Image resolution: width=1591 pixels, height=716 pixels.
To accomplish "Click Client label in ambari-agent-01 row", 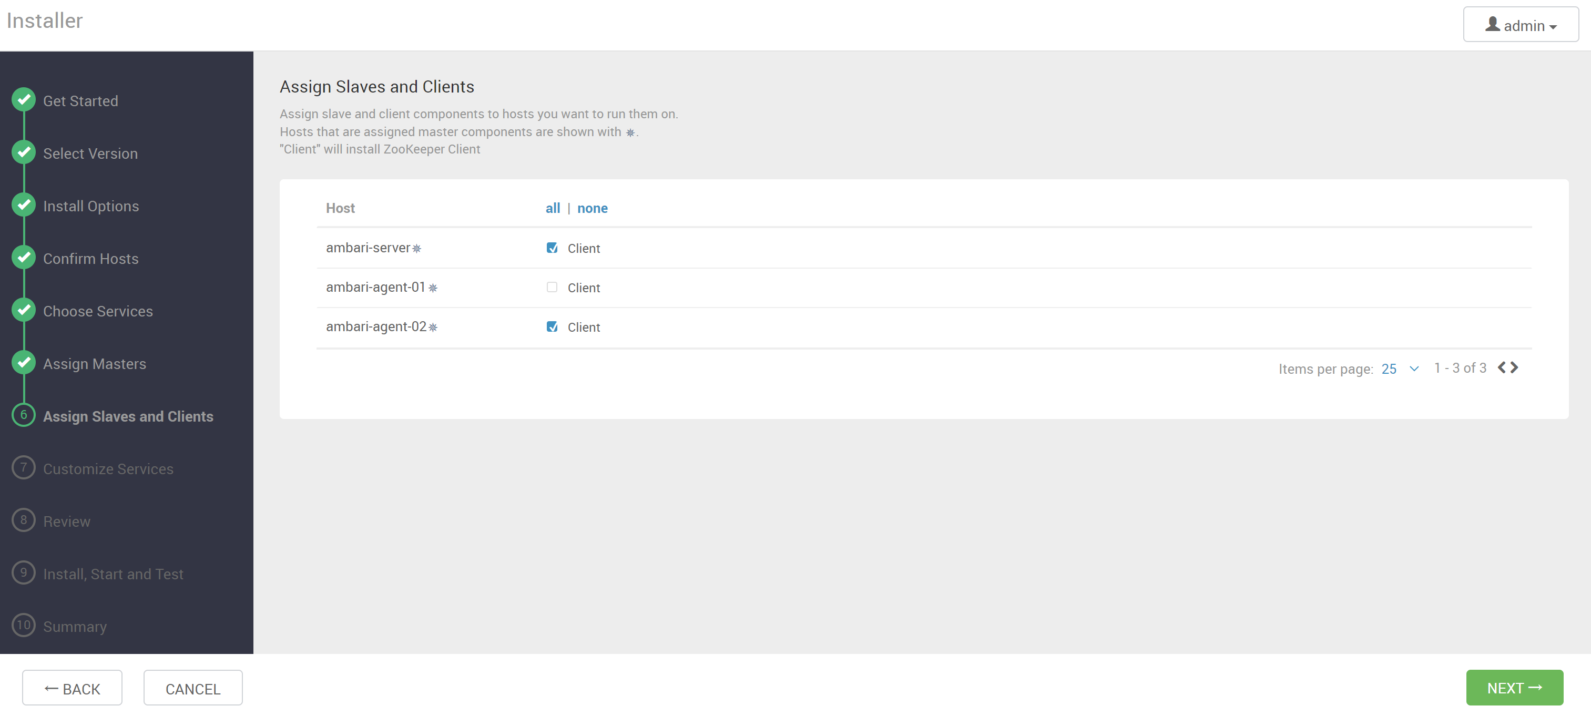I will click(584, 288).
